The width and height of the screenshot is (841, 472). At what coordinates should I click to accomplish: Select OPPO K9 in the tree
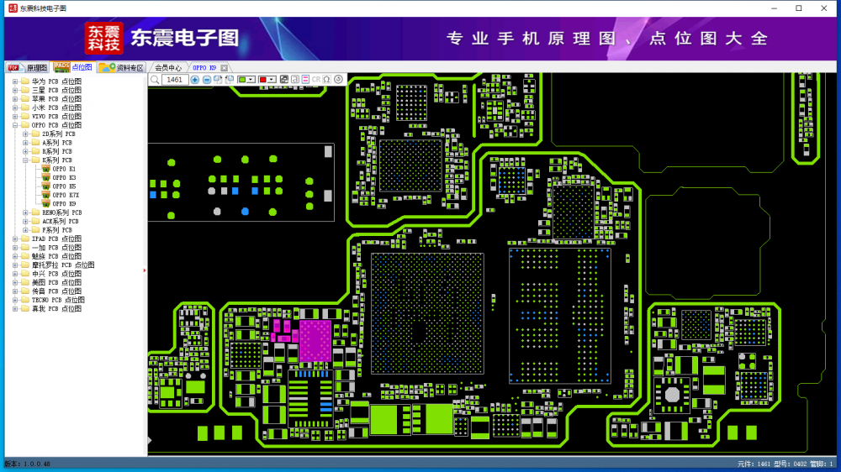tap(64, 203)
